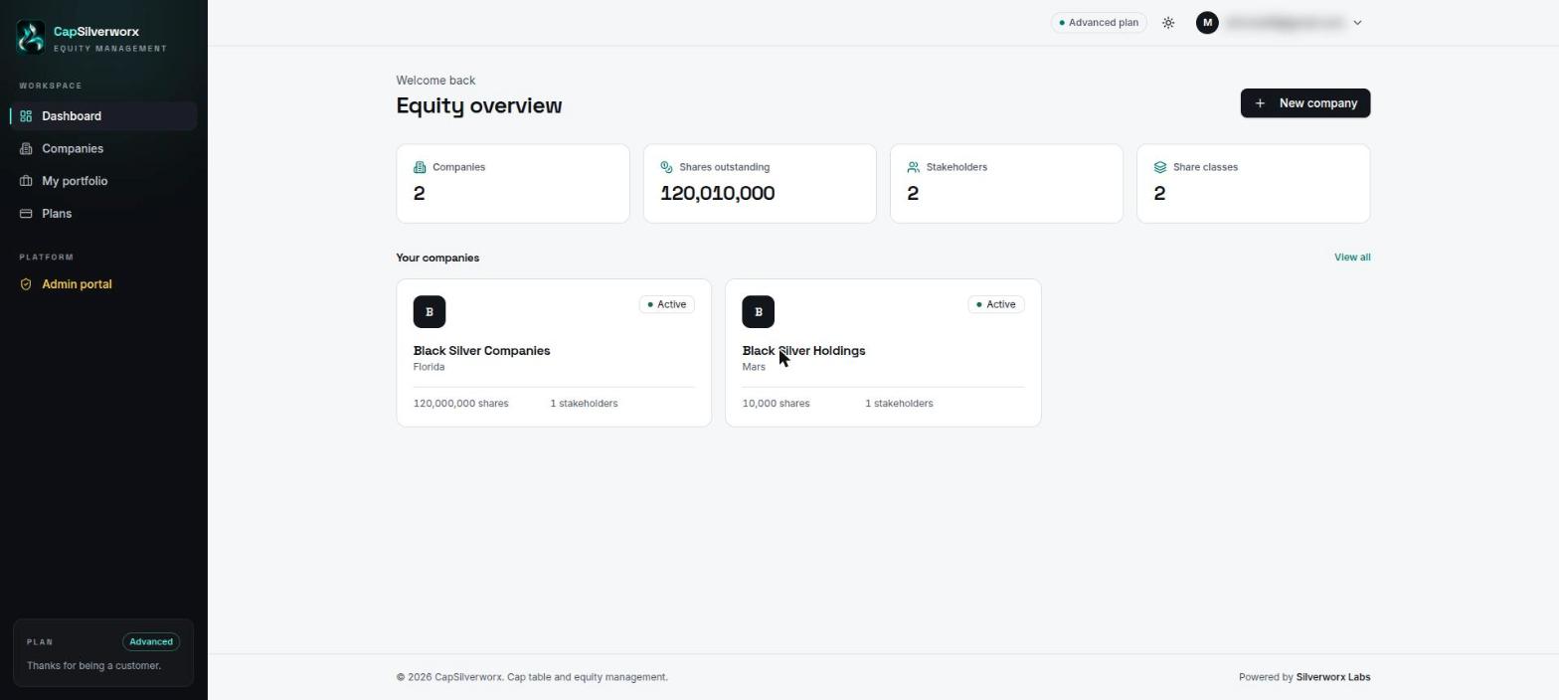Click the Stakeholders people icon
Screen dimensions: 1559x700
point(913,167)
